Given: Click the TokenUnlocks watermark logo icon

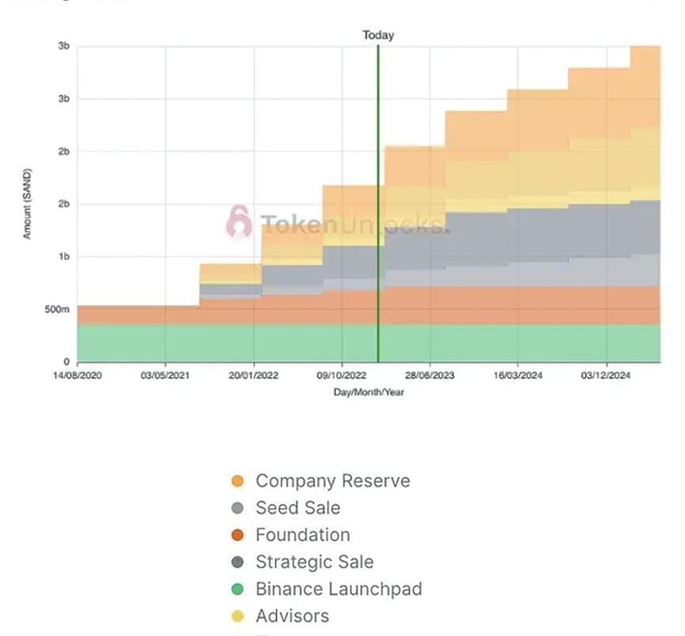Looking at the screenshot, I should 239,223.
